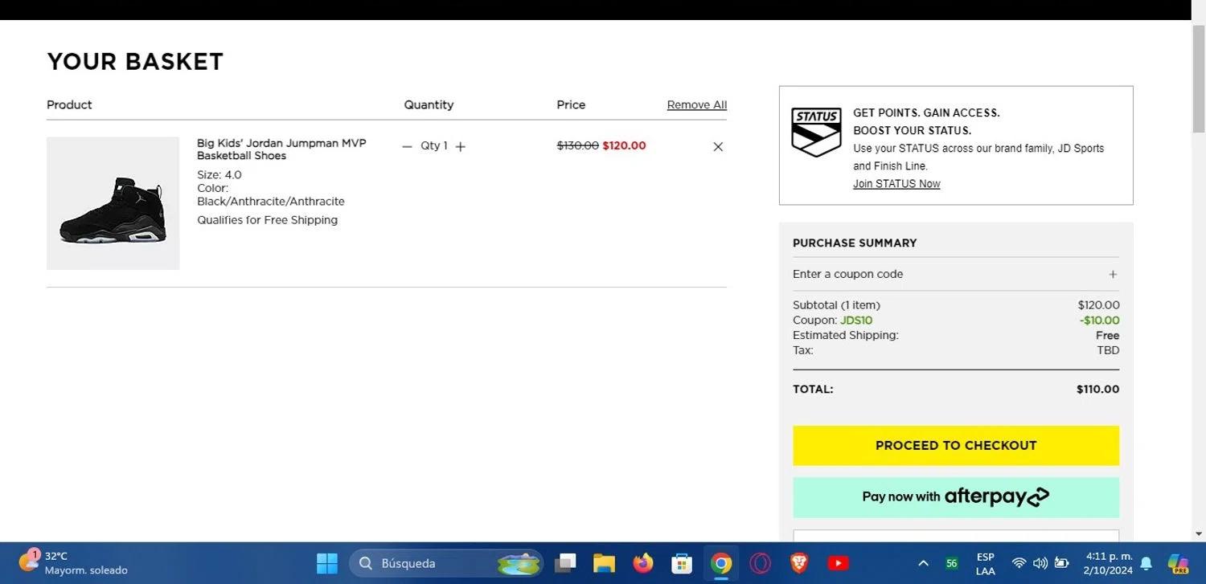Click the Subtotal (1 item) label
1206x584 pixels.
(836, 305)
